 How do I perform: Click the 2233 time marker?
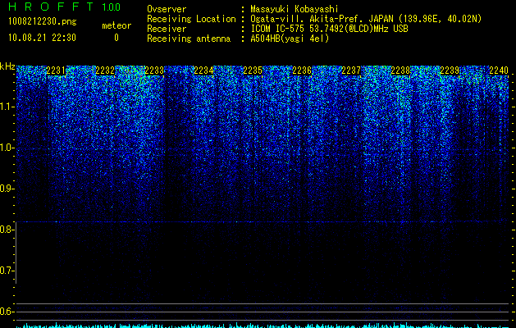click(154, 71)
